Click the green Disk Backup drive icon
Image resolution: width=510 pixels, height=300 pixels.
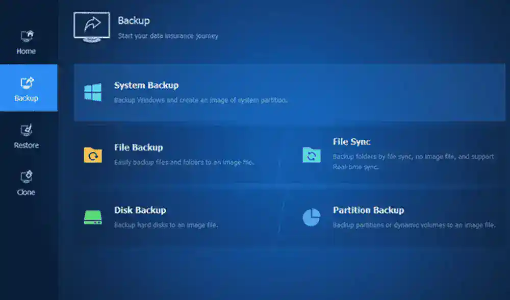click(93, 217)
